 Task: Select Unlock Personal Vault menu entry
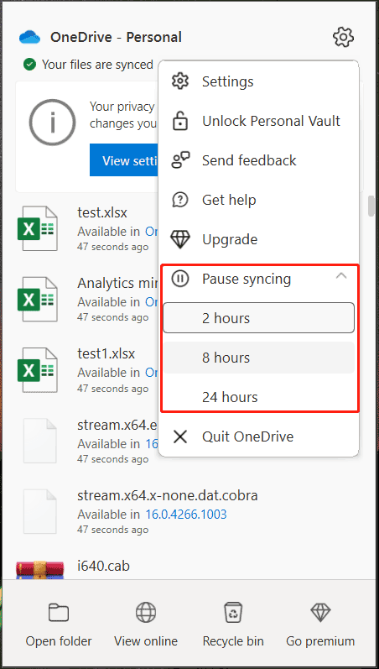(258, 121)
